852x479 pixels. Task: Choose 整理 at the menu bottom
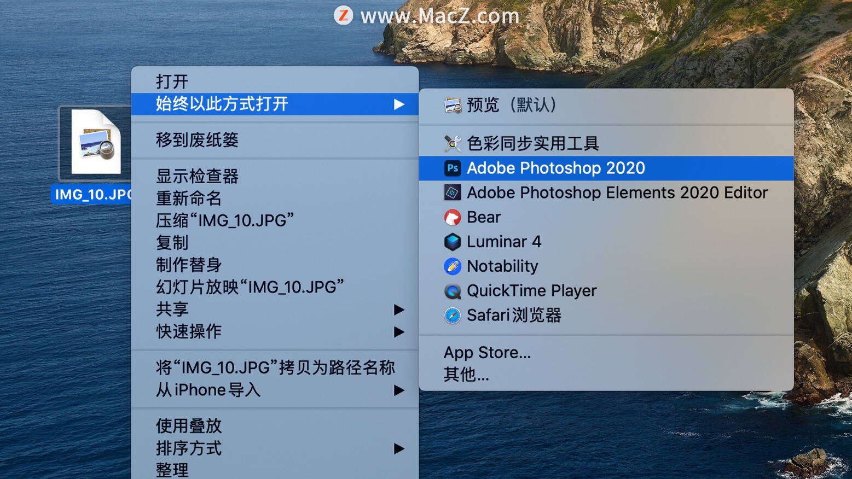(275, 469)
